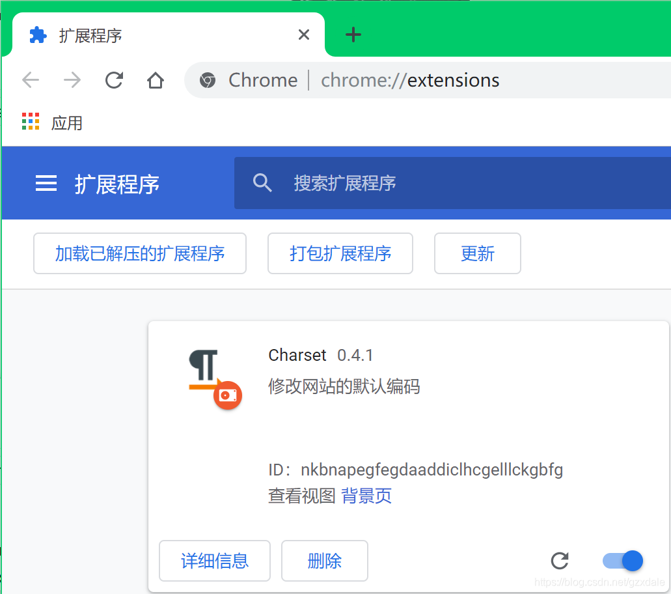The width and height of the screenshot is (671, 594).
Task: Click the Charset extension name
Action: tap(297, 356)
